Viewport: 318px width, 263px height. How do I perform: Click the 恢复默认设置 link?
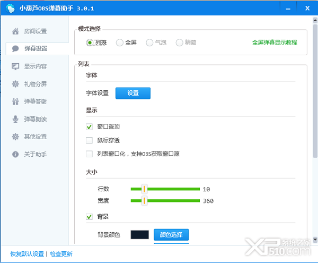click(27, 254)
